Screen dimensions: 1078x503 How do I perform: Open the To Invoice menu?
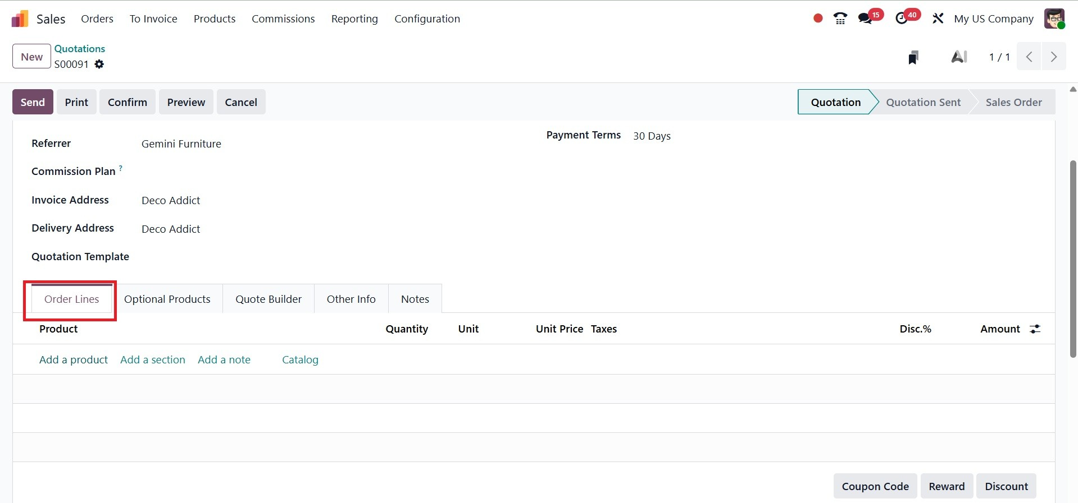pyautogui.click(x=153, y=19)
